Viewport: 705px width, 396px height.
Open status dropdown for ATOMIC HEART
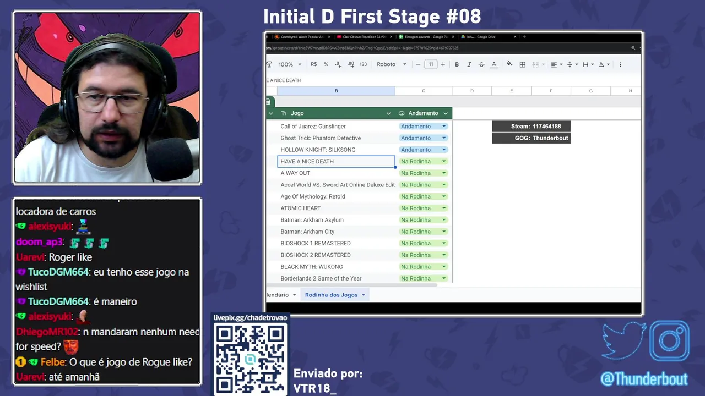pyautogui.click(x=444, y=208)
